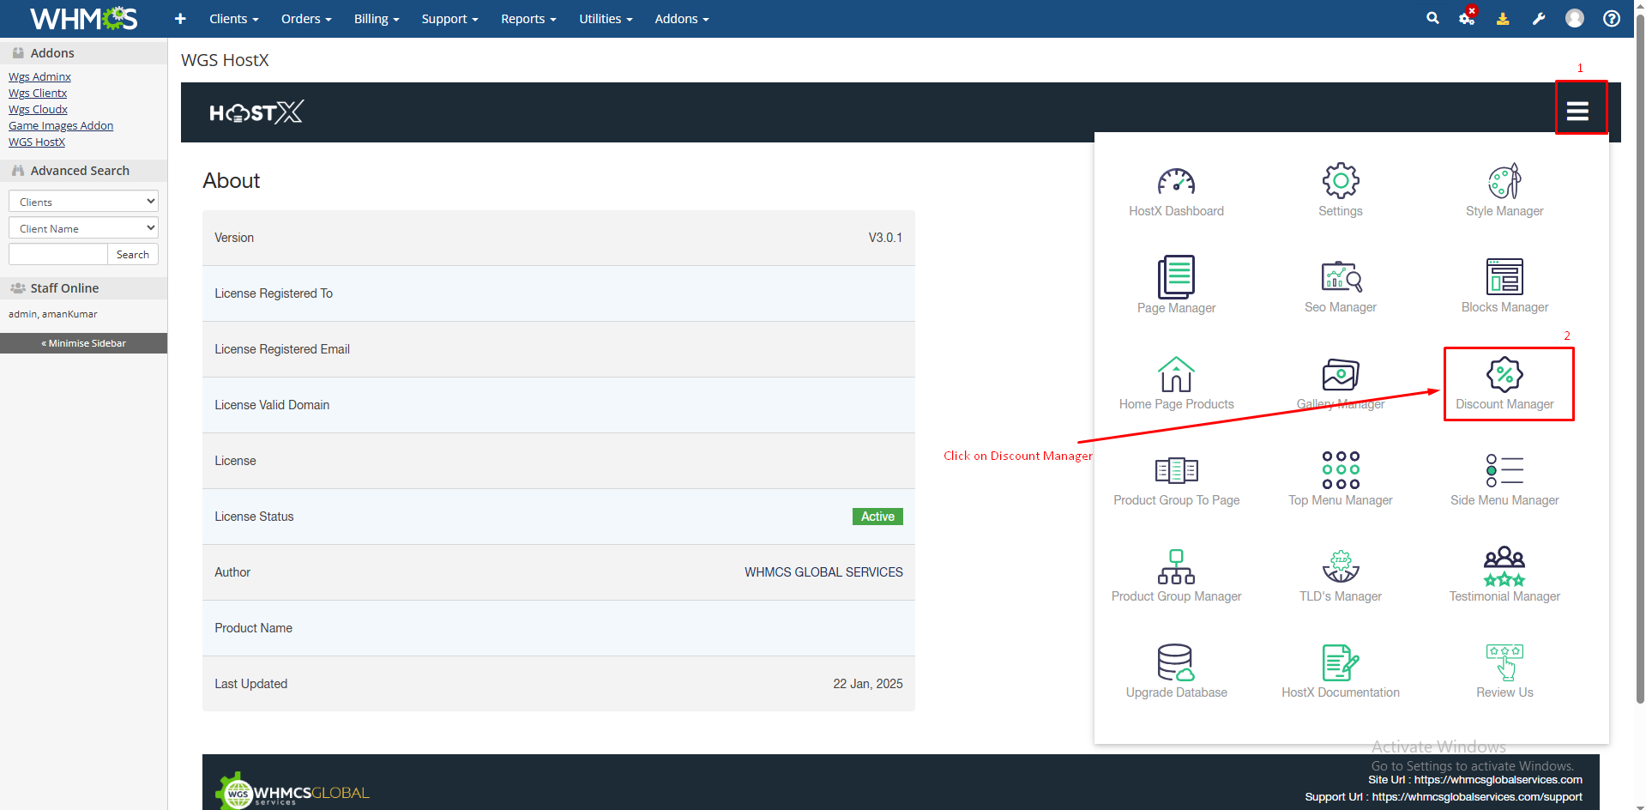Open Testimonial Manager icon
This screenshot has width=1646, height=810.
[x=1504, y=567]
